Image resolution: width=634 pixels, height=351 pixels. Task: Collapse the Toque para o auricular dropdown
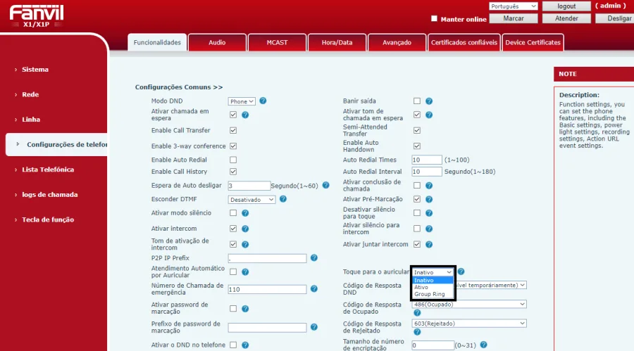tap(433, 272)
